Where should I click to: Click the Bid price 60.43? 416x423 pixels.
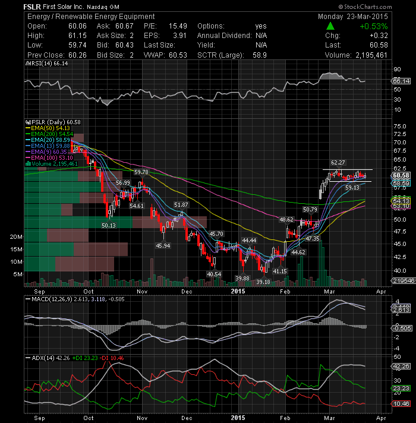124,45
